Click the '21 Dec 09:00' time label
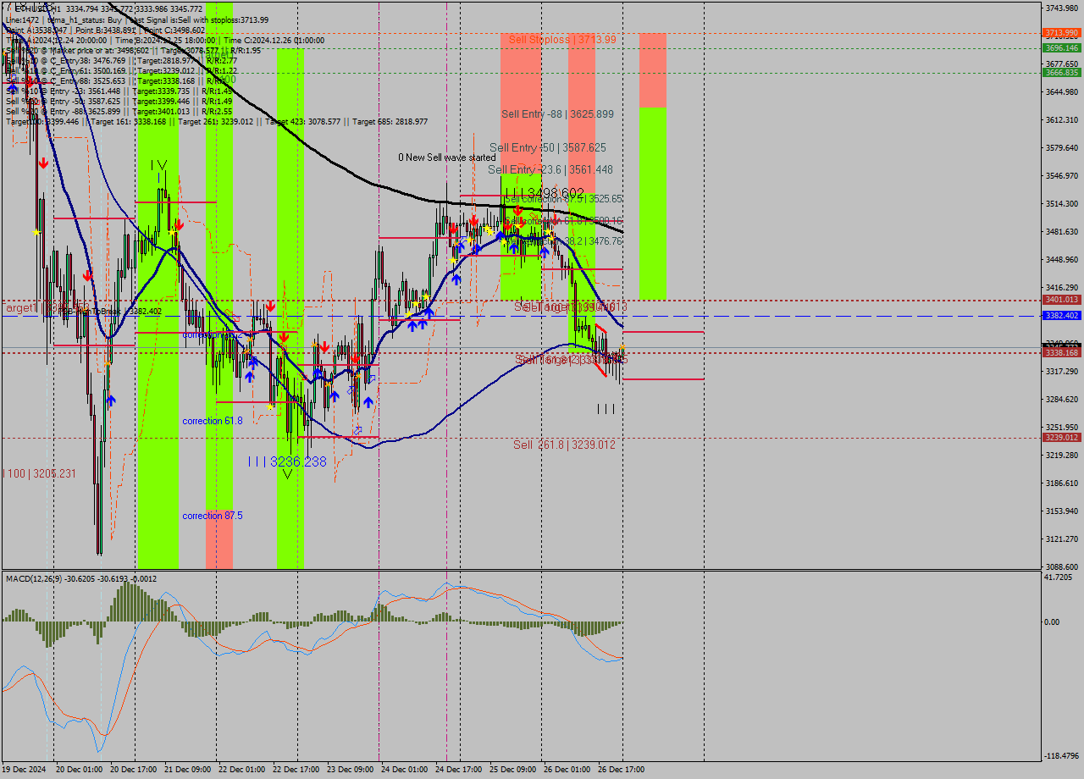Viewport: 1084px width, 779px height. point(187,770)
